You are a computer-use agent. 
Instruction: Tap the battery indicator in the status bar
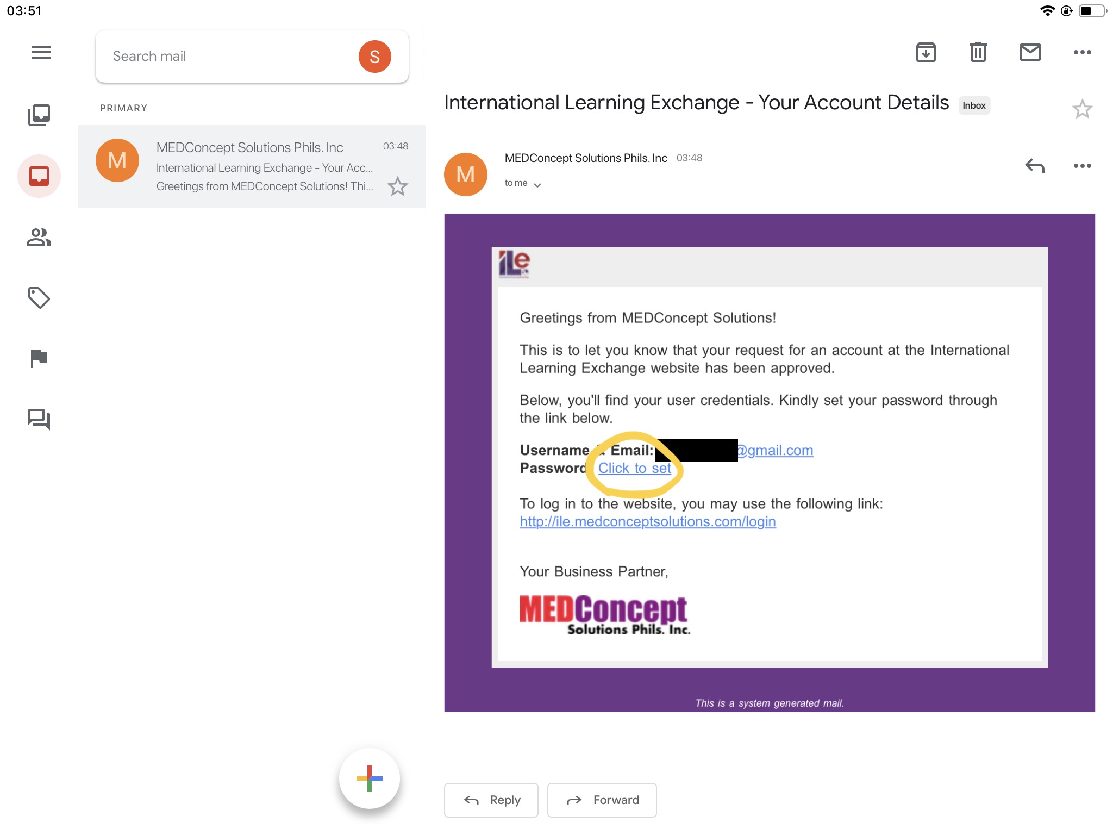tap(1092, 11)
